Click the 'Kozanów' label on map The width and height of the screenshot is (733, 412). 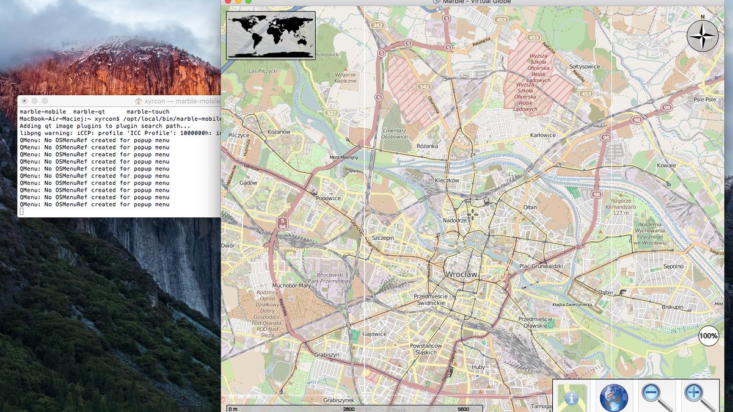(279, 132)
